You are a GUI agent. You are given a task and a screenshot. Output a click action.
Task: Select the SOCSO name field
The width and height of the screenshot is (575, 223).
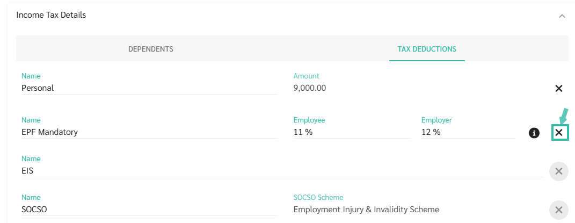pyautogui.click(x=149, y=210)
